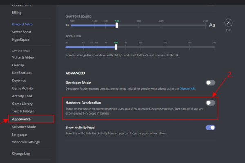Click the large Aa font icon
The width and height of the screenshot is (245, 163).
coord(212,25)
